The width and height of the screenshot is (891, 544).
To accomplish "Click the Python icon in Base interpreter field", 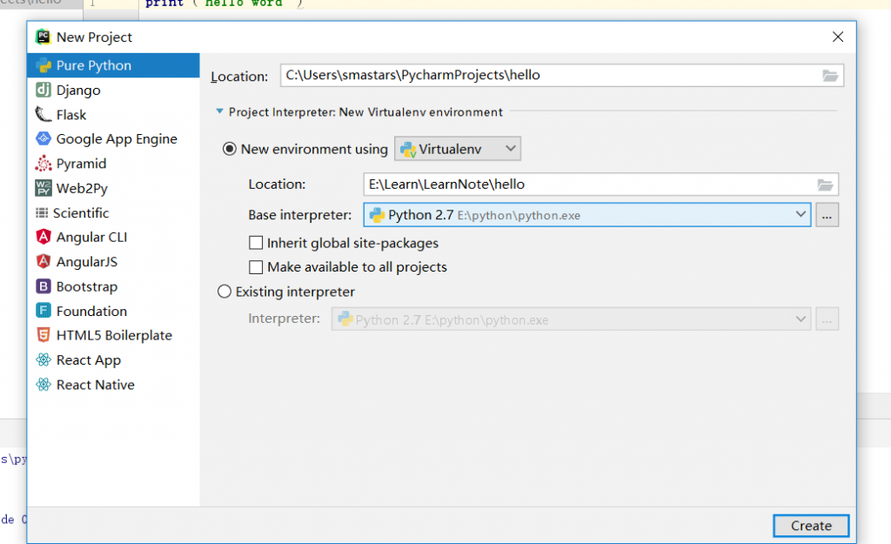I will click(377, 215).
